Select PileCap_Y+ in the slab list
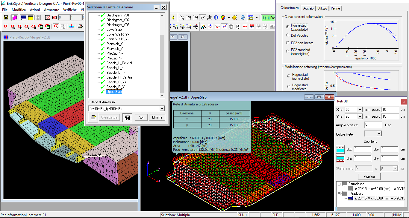The width and height of the screenshot is (409, 218). (x=115, y=53)
